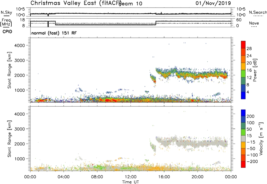Image resolution: width=267 pixels, height=184 pixels.
Task: Select the '4' tick on Power colorbar
Action: (x=248, y=92)
